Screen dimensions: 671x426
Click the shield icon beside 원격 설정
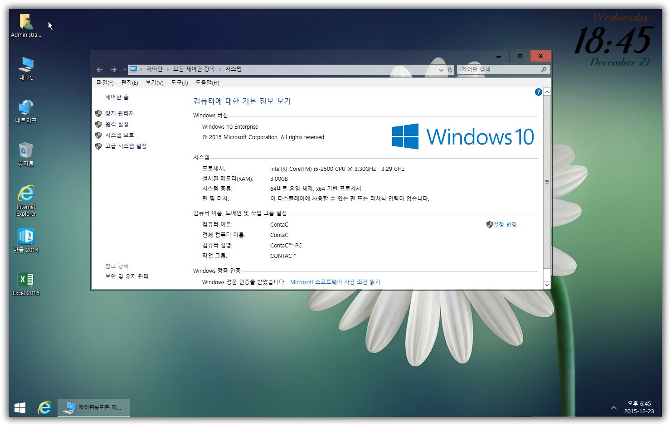tap(98, 124)
